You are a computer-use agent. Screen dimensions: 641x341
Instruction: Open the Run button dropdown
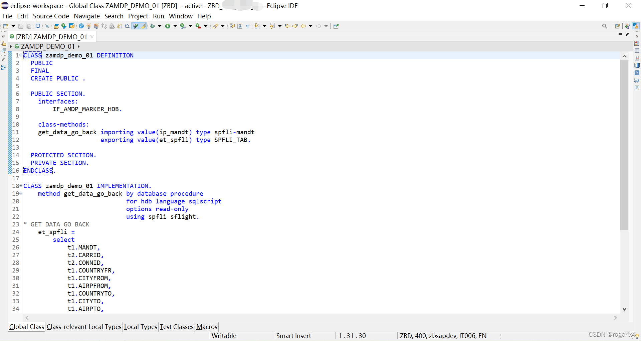[175, 26]
